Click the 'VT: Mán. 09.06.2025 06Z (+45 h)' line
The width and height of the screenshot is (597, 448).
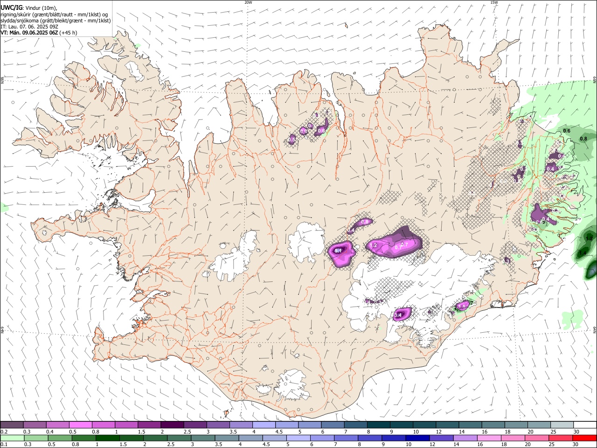coord(39,33)
